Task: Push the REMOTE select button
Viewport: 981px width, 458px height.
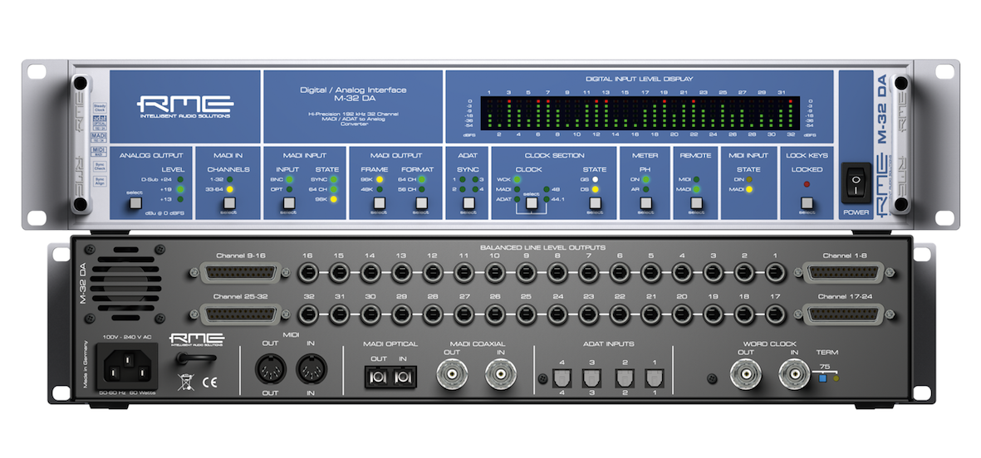Action: pyautogui.click(x=696, y=203)
